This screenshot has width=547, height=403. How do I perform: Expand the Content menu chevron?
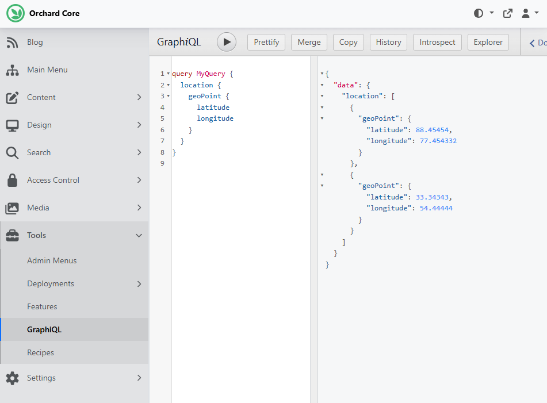point(139,97)
